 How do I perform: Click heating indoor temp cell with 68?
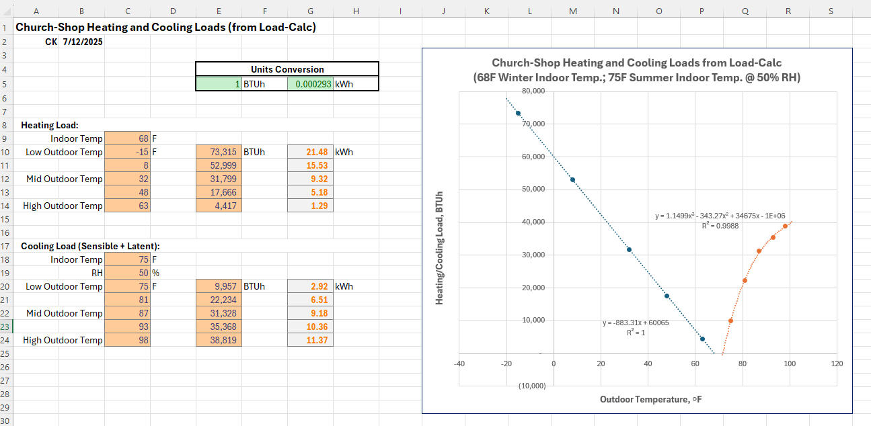tap(128, 138)
